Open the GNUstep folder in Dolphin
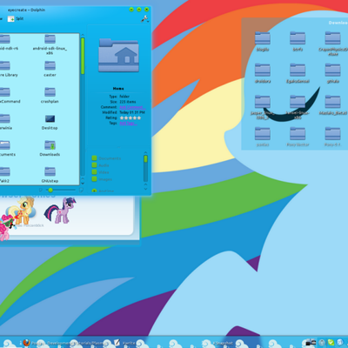Image resolution: width=348 pixels, height=348 pixels. [x=50, y=175]
